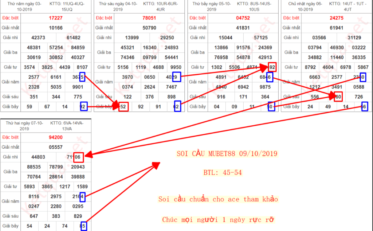Screen dimensions: 373x231
Task: Select the red-boxed 92 in Giải tư
Action: [x=272, y=67]
